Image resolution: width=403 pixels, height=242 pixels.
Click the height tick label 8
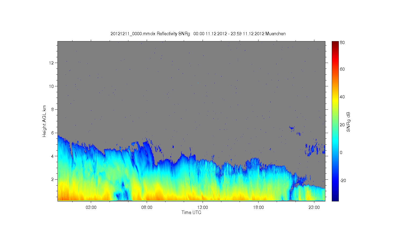coord(53,109)
